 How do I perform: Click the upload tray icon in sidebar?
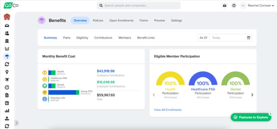pyautogui.click(x=7, y=119)
